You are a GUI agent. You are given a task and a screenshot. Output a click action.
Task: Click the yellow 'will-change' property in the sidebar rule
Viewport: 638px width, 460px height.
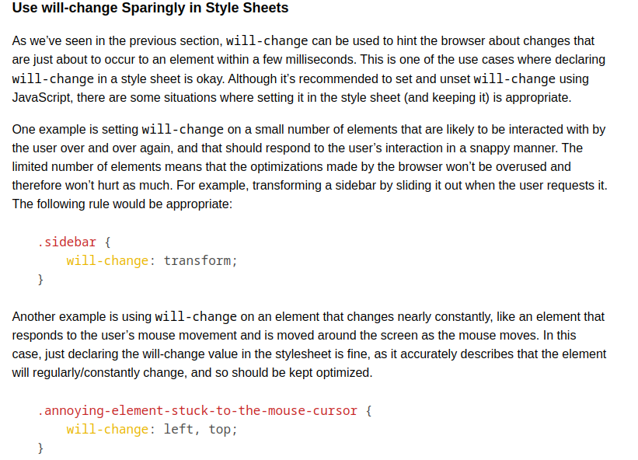[x=107, y=260]
